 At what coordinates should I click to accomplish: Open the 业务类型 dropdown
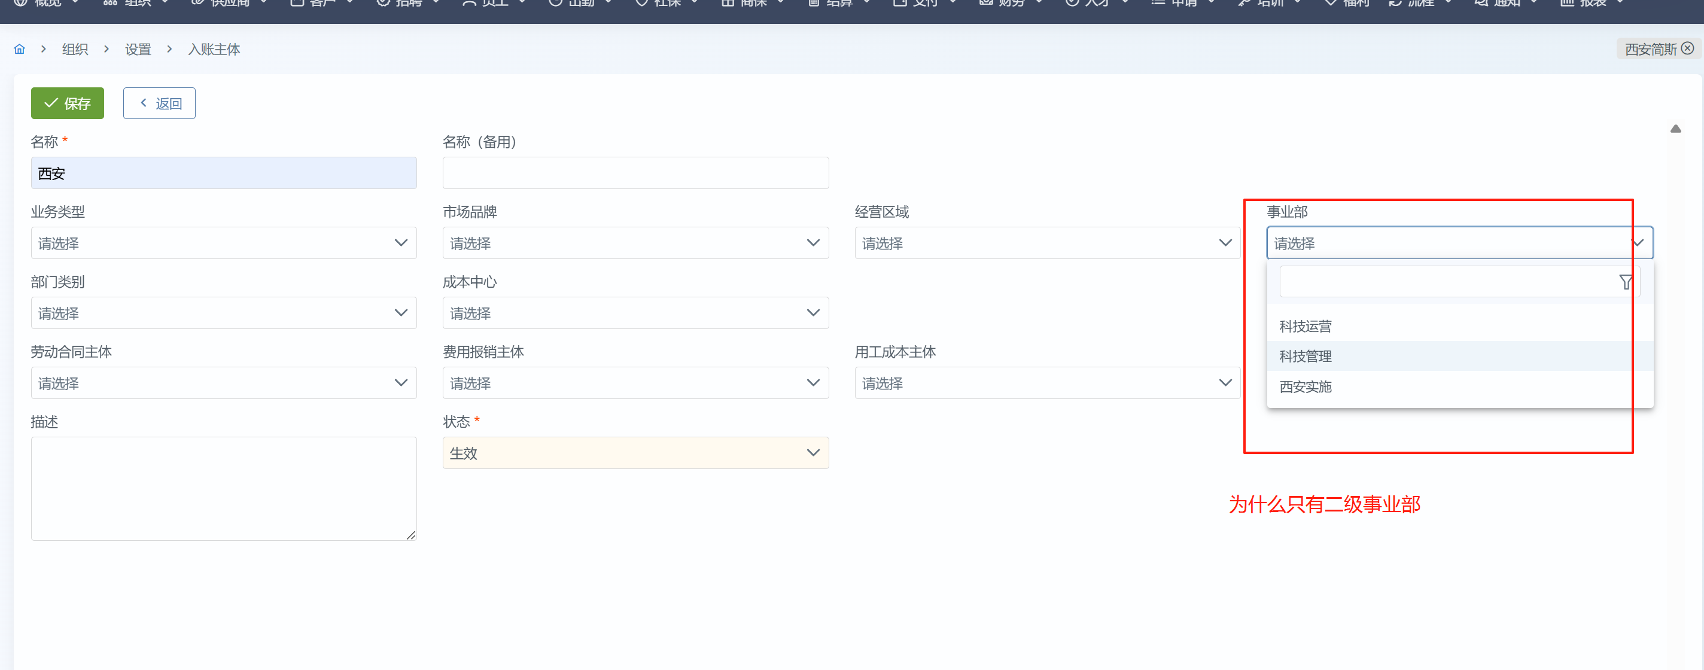click(x=224, y=243)
